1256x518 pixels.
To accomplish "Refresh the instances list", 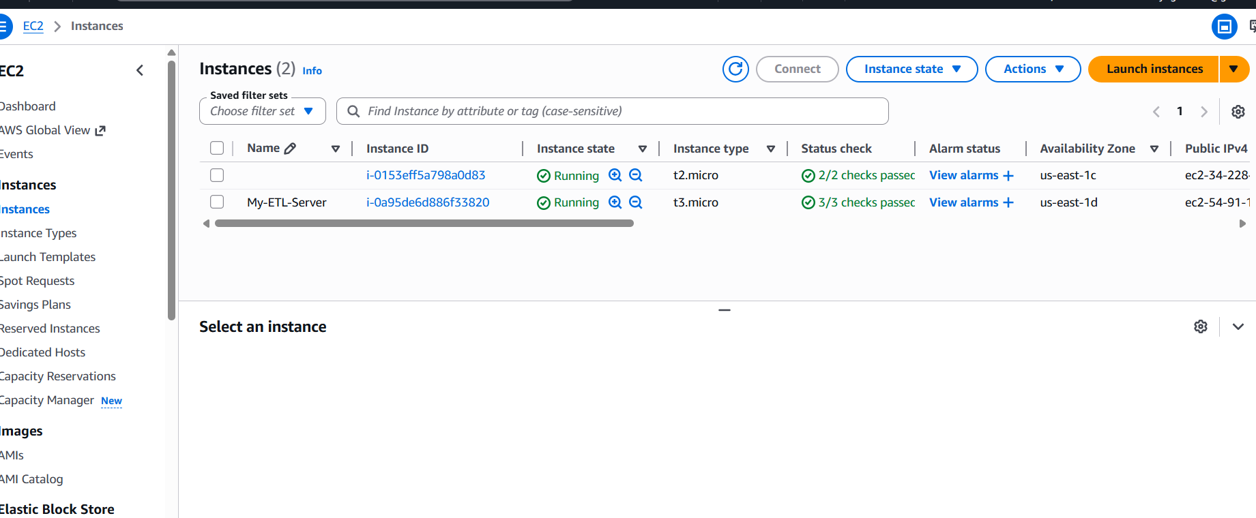I will [x=735, y=69].
